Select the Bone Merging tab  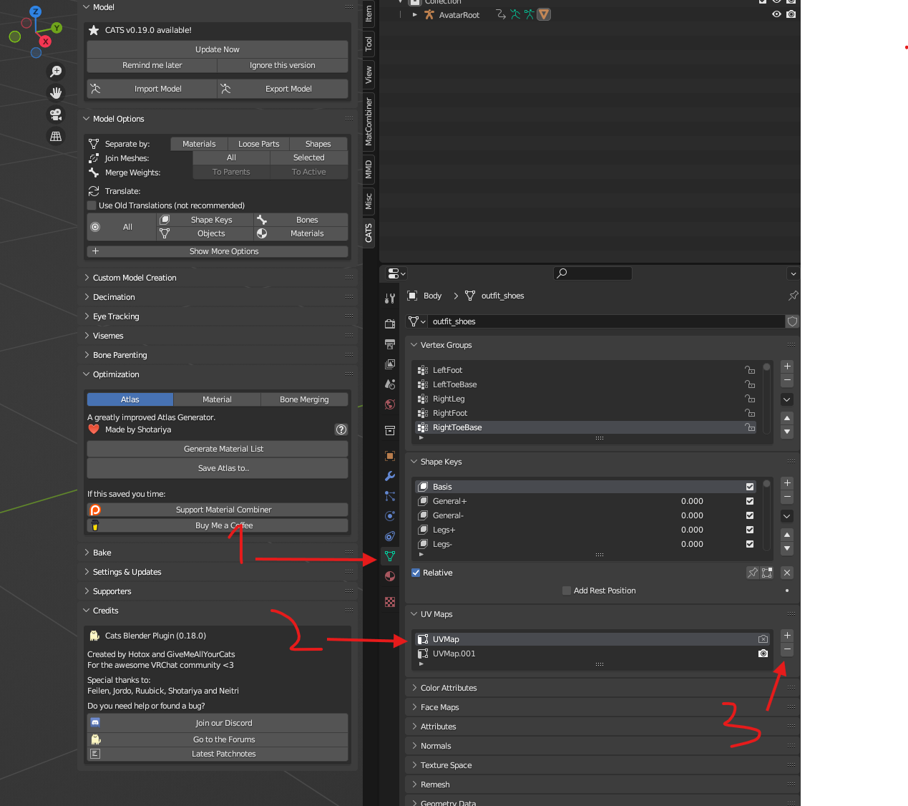pos(304,399)
